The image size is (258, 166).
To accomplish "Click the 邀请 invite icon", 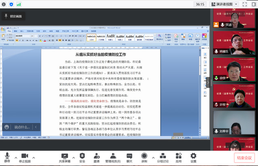I will coord(96,156).
